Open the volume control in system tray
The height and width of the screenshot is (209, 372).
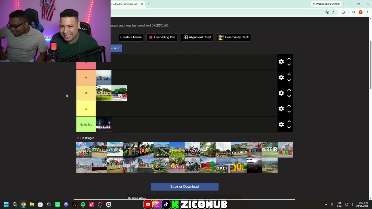pyautogui.click(x=351, y=204)
